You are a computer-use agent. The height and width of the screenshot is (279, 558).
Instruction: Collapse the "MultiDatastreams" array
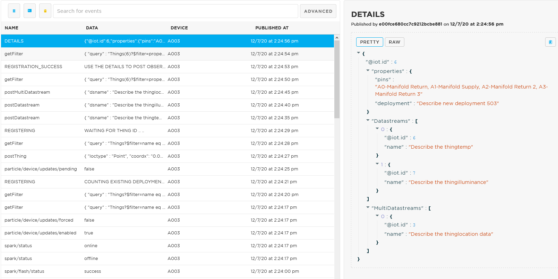pos(368,207)
